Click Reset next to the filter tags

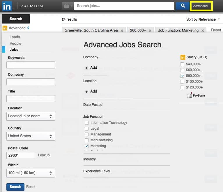click(216, 30)
